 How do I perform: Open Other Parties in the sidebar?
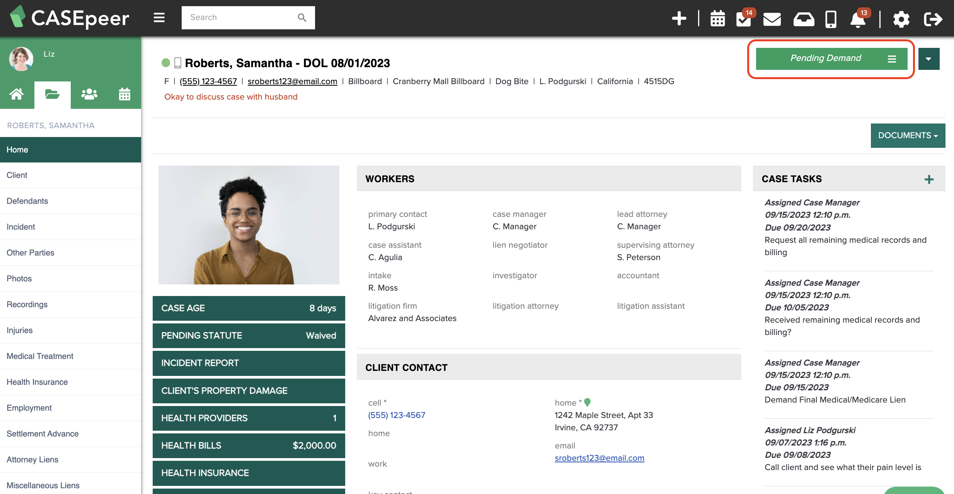[70, 253]
